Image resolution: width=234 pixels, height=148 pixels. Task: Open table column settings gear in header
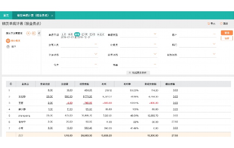(11, 84)
